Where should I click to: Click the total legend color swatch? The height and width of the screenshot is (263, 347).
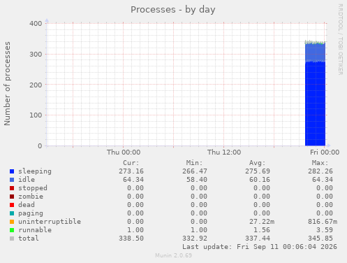12,239
